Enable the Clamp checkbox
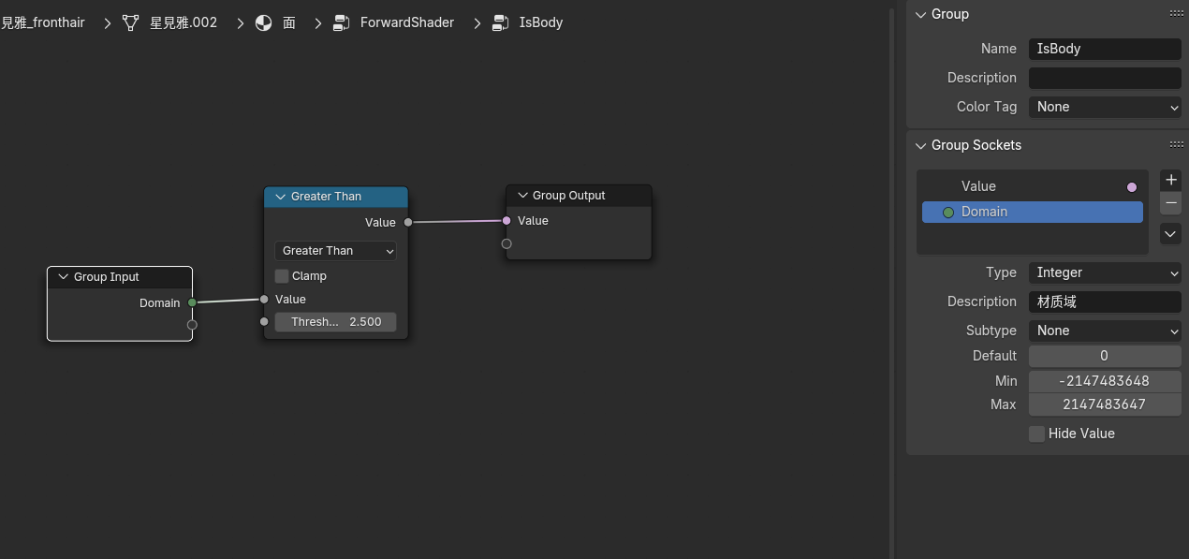Image resolution: width=1189 pixels, height=559 pixels. point(282,276)
